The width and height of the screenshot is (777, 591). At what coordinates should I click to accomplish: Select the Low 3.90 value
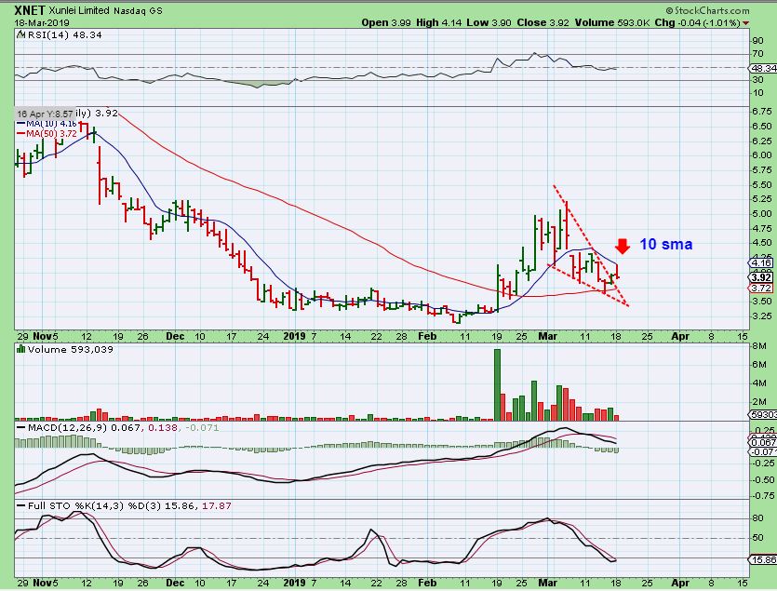pyautogui.click(x=489, y=23)
